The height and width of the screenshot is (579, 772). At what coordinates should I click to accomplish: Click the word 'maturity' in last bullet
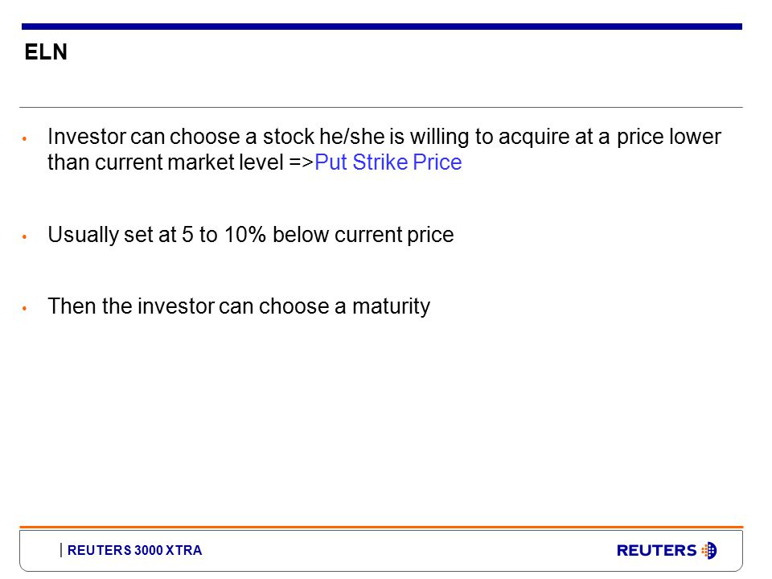tap(391, 306)
